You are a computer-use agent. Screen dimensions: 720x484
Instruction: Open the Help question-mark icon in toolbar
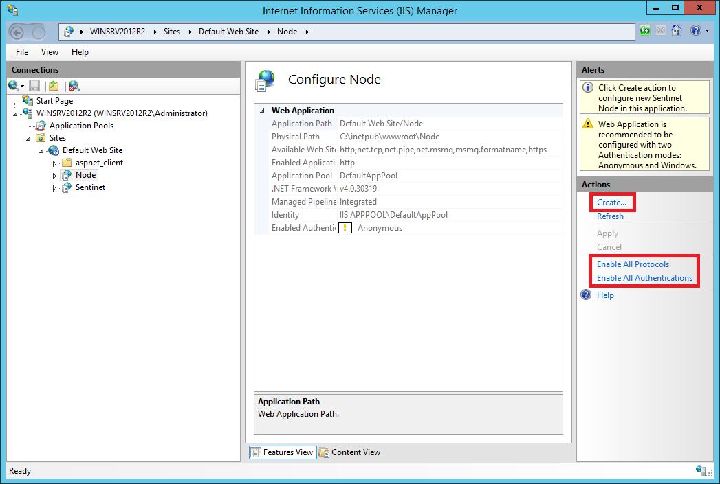tap(696, 31)
